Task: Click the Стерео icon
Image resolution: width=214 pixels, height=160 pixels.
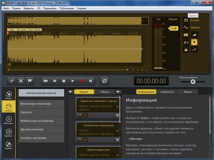Action: click(x=186, y=20)
